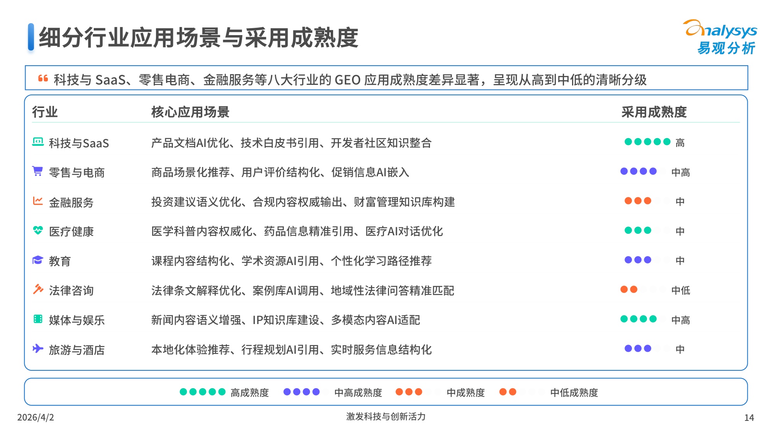The height and width of the screenshot is (434, 772).
Task: Click the text 法律条文解释优化、案例库AI调用、地域性法律问答精准匹配
Action: pos(303,290)
